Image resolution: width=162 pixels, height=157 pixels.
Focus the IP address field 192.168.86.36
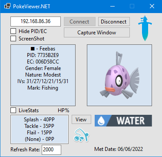(36, 21)
